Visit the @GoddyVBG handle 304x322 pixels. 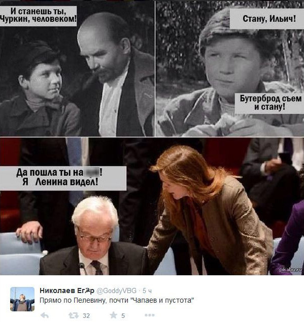tap(116, 291)
